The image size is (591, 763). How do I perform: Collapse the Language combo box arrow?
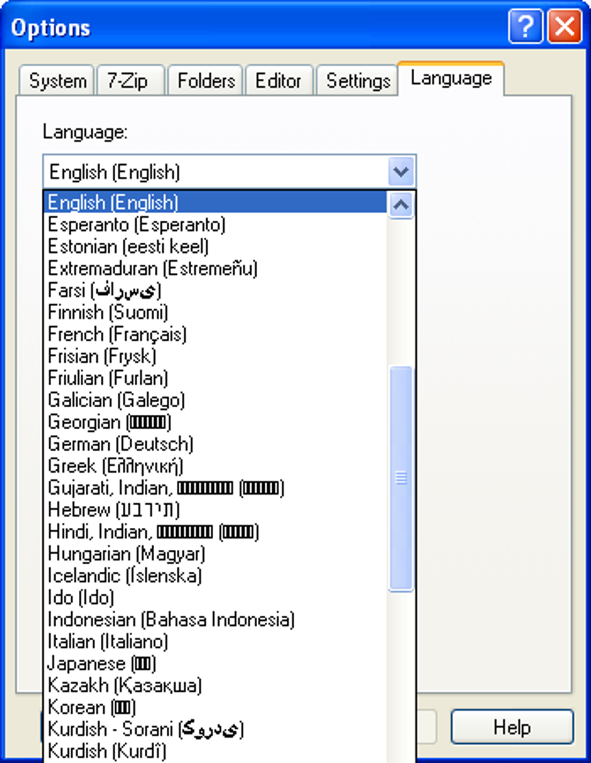click(x=401, y=171)
